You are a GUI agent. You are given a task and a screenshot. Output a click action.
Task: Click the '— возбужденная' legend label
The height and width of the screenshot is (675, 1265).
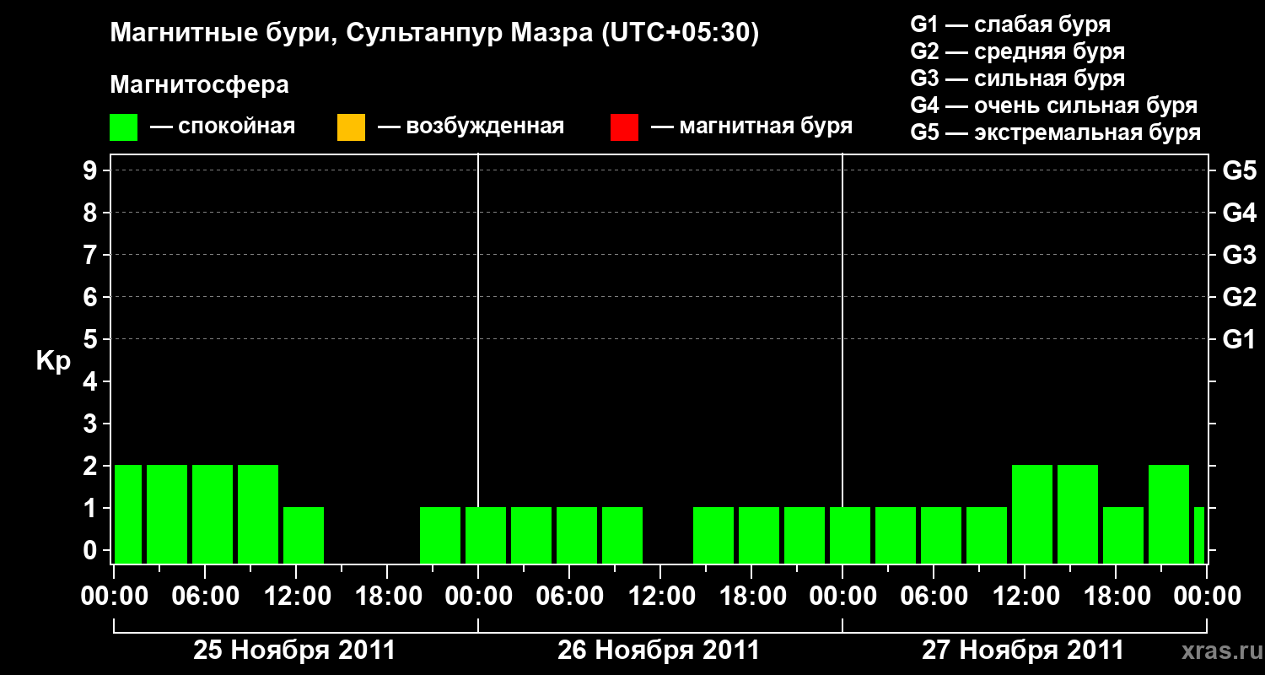pos(471,127)
